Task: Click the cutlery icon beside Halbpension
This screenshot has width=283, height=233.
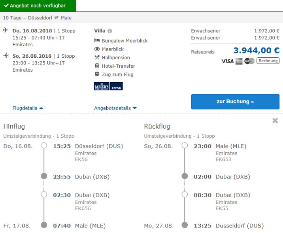Action: point(97,57)
